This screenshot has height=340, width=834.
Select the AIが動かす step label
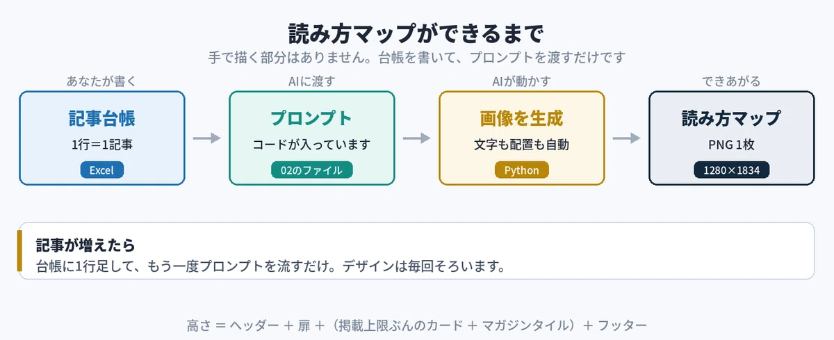(x=522, y=81)
